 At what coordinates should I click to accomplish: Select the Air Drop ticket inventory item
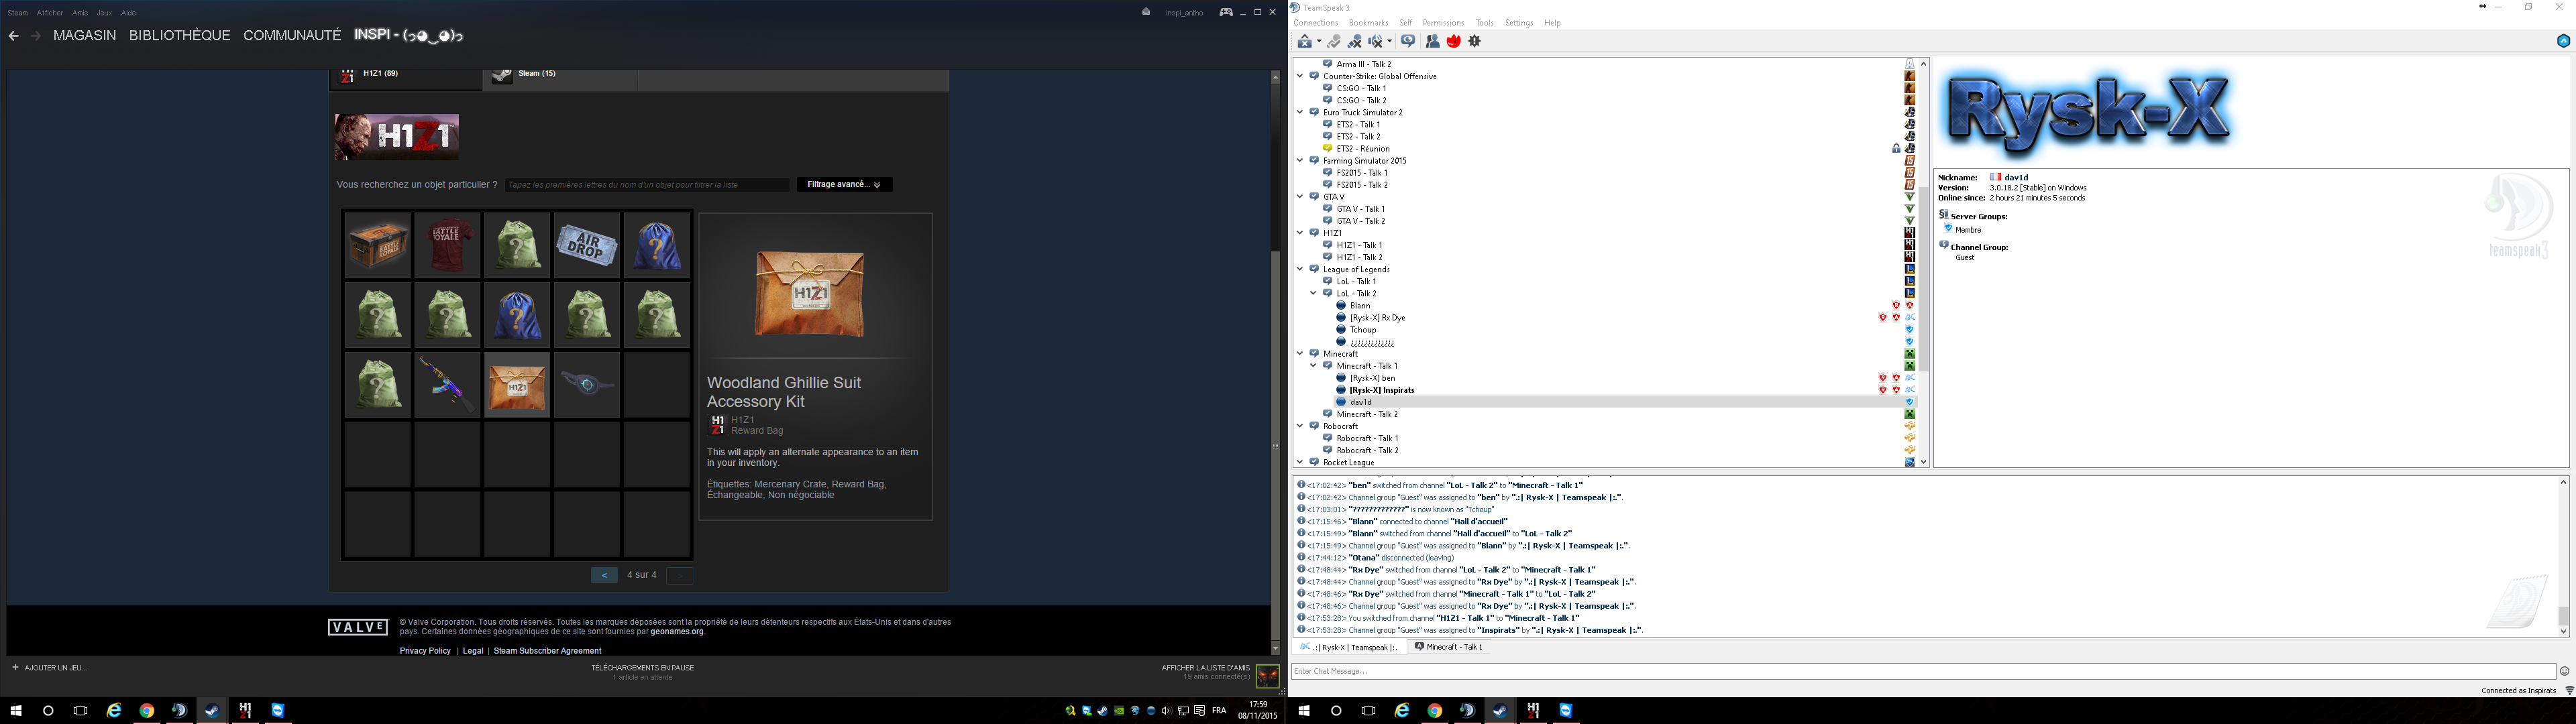587,245
